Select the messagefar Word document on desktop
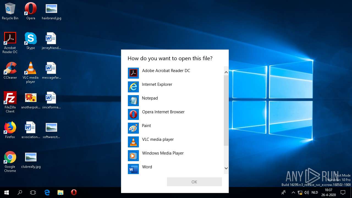 [x=51, y=70]
